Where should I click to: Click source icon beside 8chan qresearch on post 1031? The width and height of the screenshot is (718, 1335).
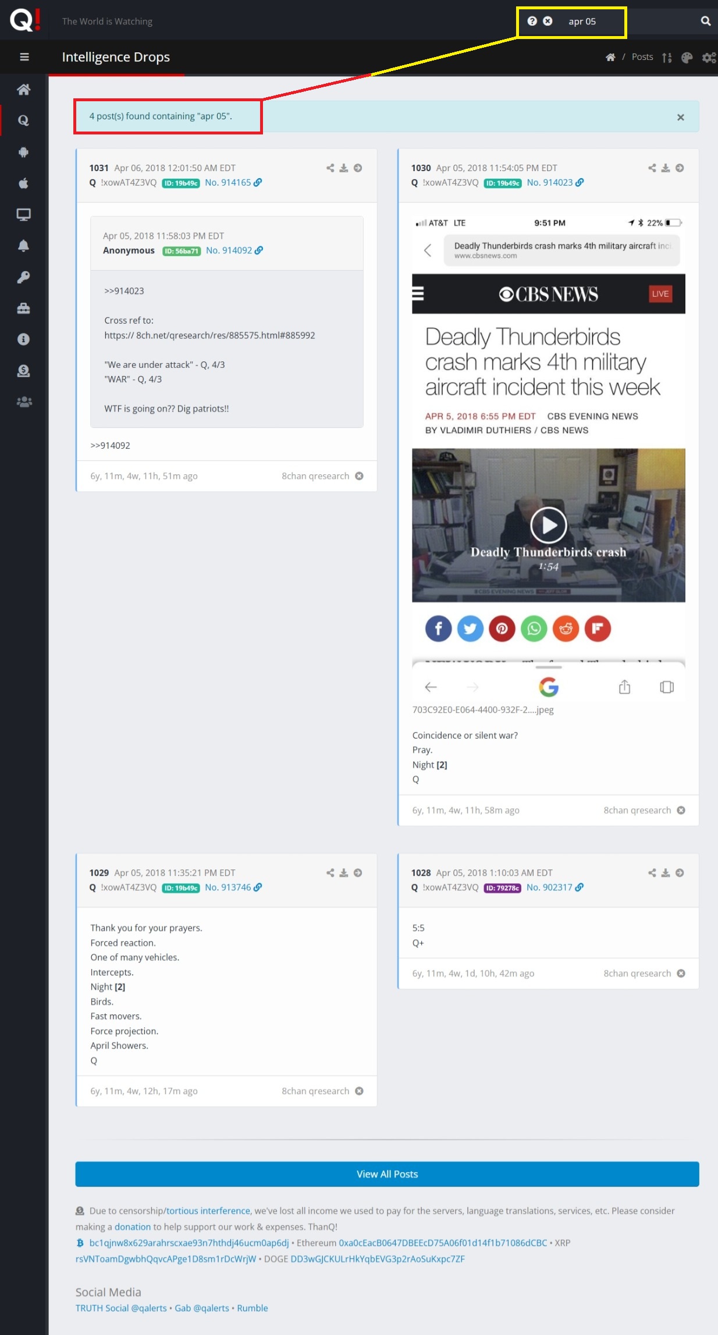point(360,476)
